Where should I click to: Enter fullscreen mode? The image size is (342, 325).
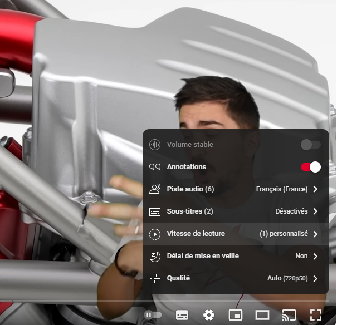(x=316, y=315)
